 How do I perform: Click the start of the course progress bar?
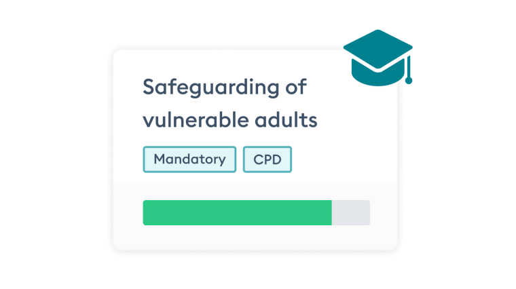coord(145,212)
